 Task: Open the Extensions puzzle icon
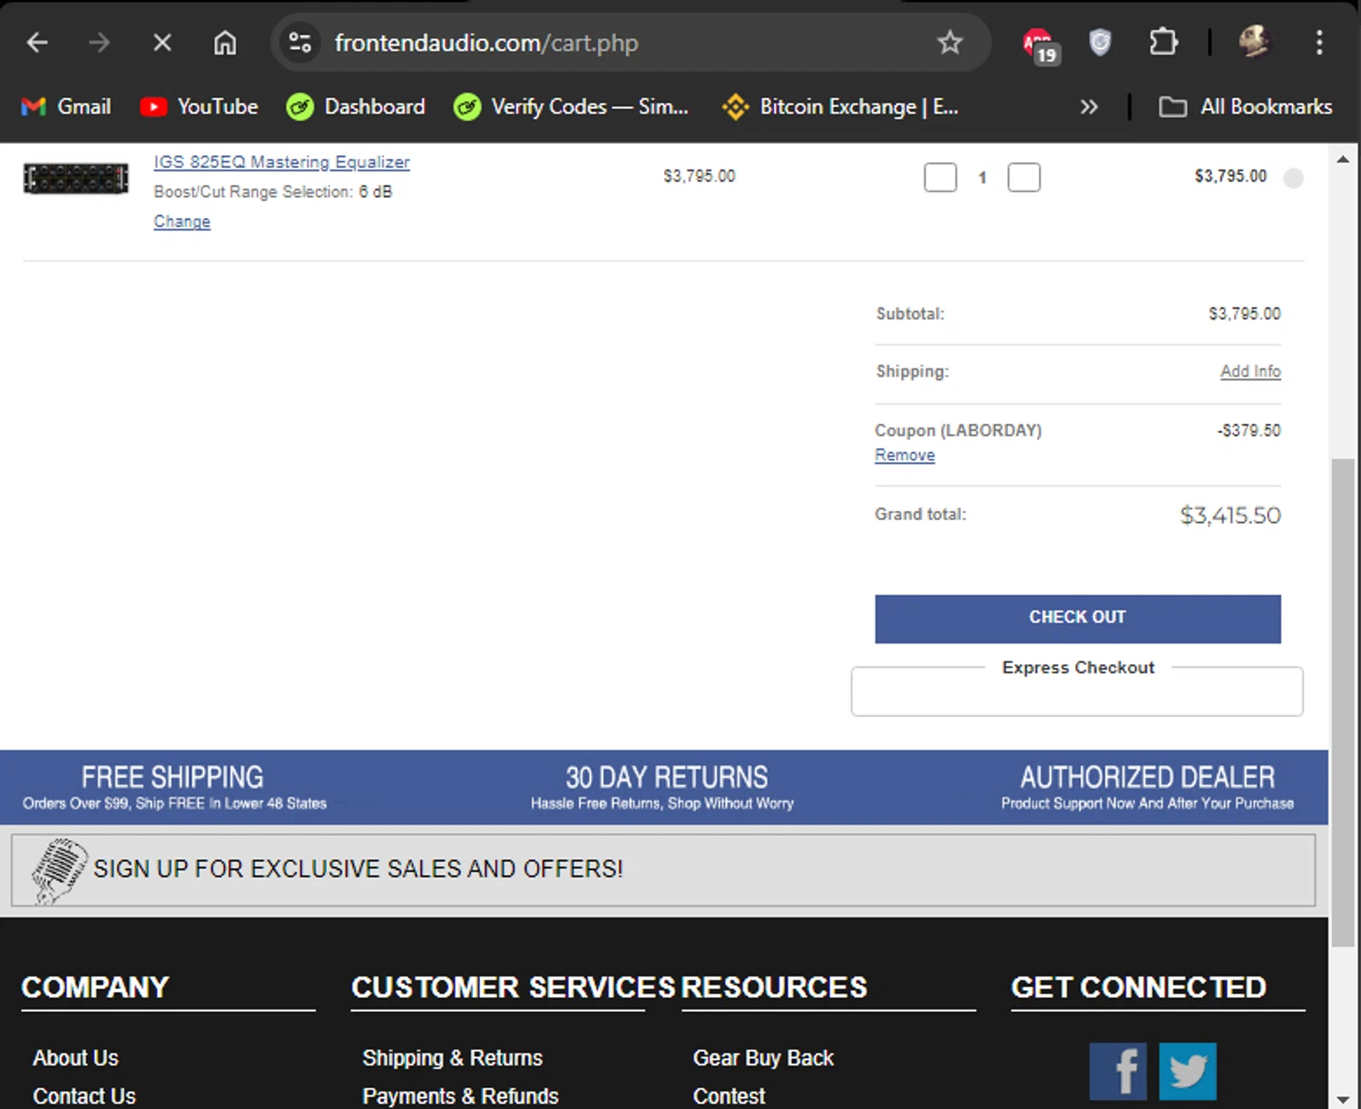tap(1163, 43)
